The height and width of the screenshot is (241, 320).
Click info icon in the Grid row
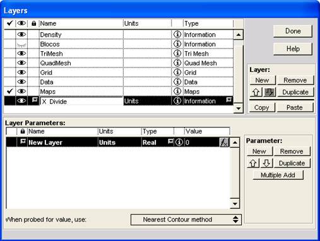pos(177,73)
